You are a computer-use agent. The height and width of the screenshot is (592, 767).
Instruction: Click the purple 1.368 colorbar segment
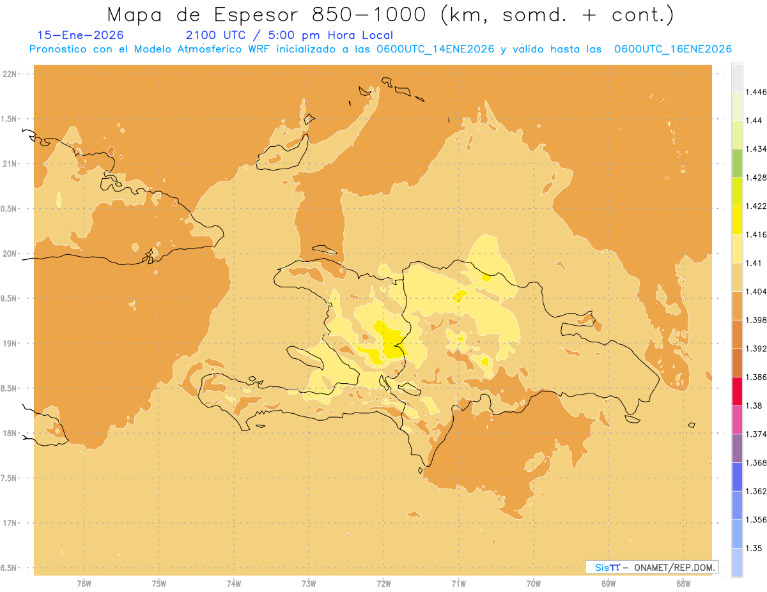coord(737,448)
